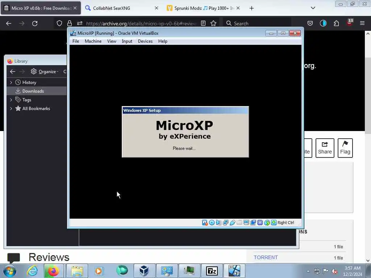
Task: Toggle reader view in the address bar
Action: [x=203, y=23]
